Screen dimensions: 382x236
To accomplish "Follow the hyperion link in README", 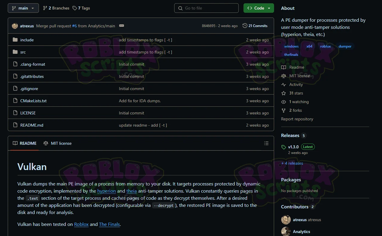I will 106,191.
